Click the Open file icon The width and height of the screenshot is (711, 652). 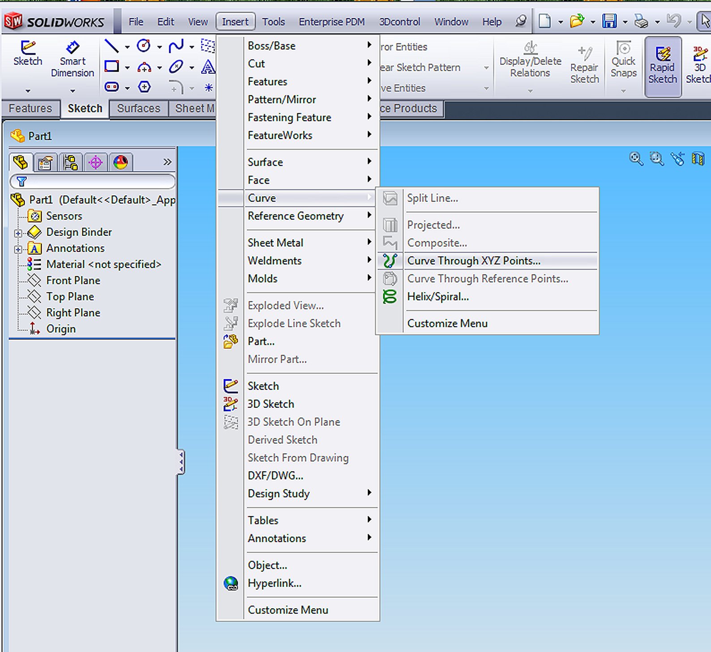click(x=577, y=21)
